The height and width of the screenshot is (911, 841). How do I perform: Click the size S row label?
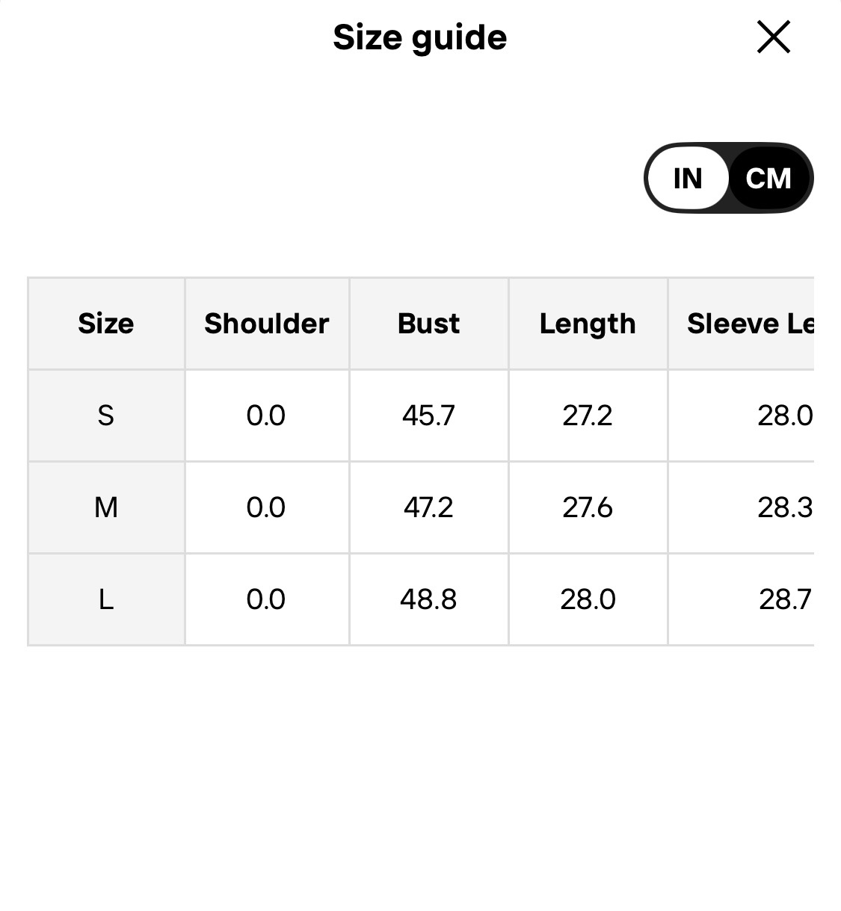pos(106,416)
